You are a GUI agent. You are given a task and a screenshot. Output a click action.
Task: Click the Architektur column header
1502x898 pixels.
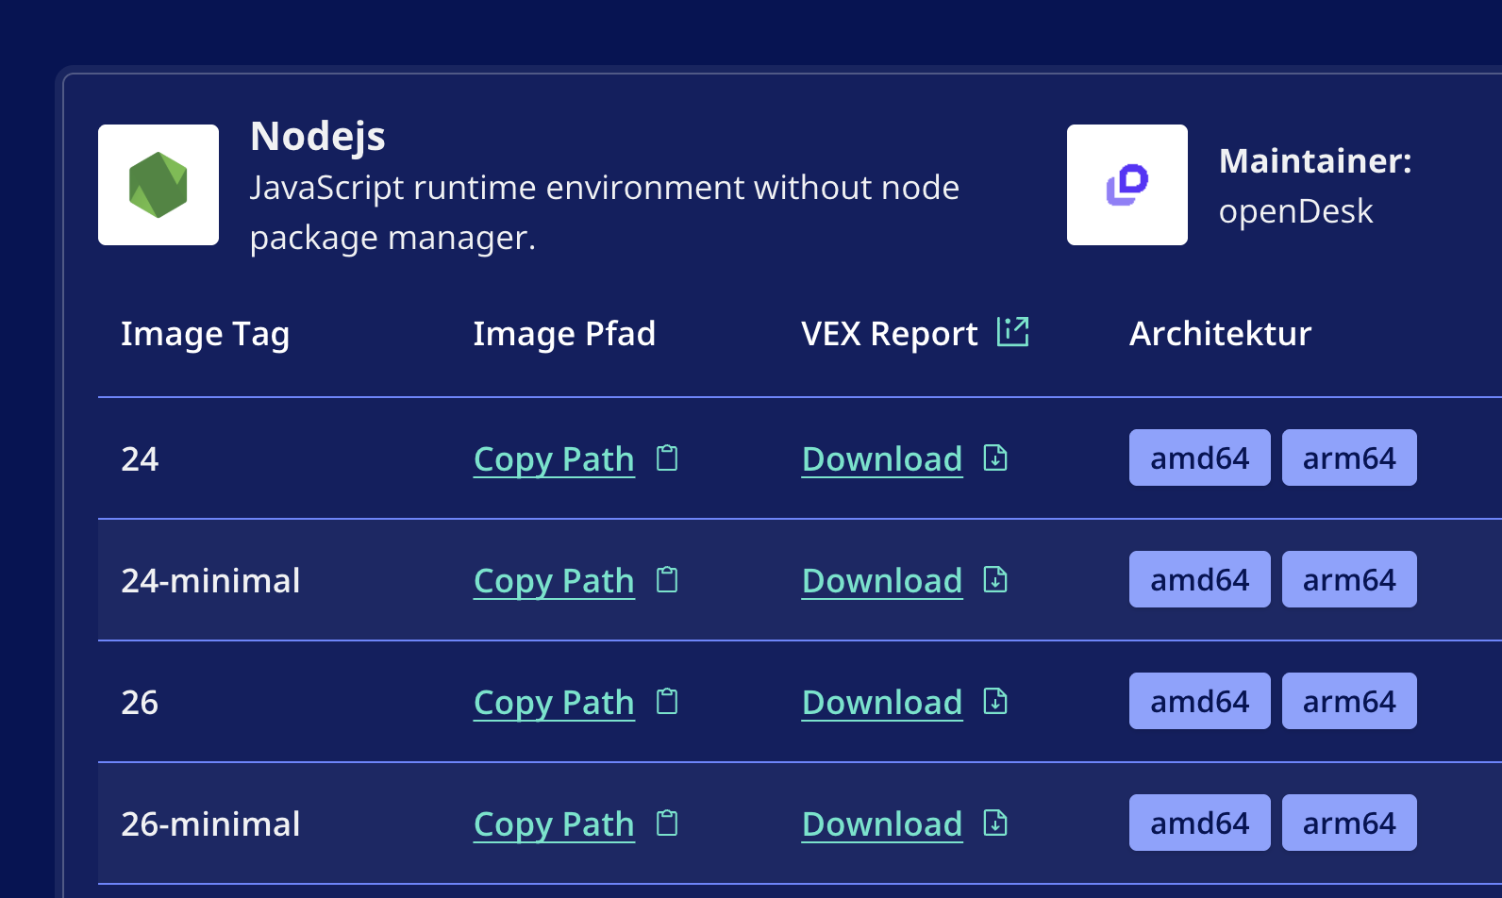pyautogui.click(x=1221, y=334)
